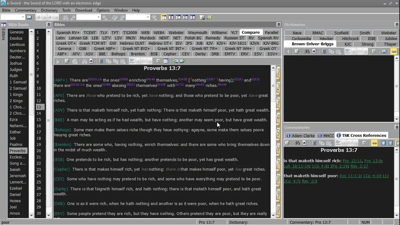The height and width of the screenshot is (225, 400).
Task: Click the Dictionaries pane scroll up arrow
Action: (397, 58)
